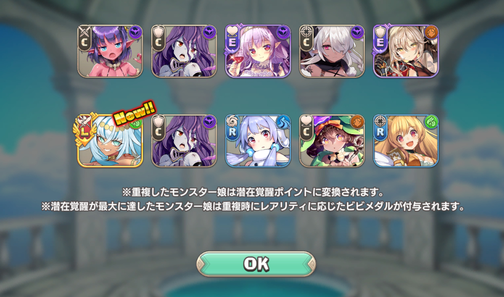The height and width of the screenshot is (297, 504).
Task: Click dark element icon on pink demon card
Action: (135, 33)
